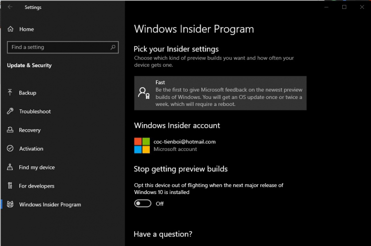
Task: Click the 'Have a question?' heading
Action: [163, 234]
